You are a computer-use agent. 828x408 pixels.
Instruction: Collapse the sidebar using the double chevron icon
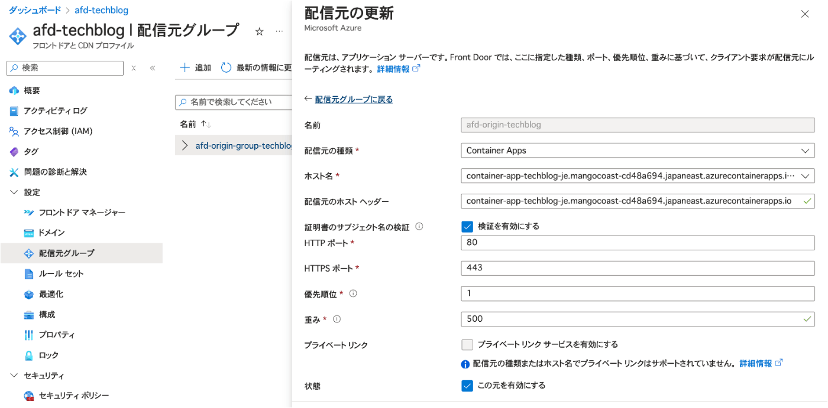(152, 68)
